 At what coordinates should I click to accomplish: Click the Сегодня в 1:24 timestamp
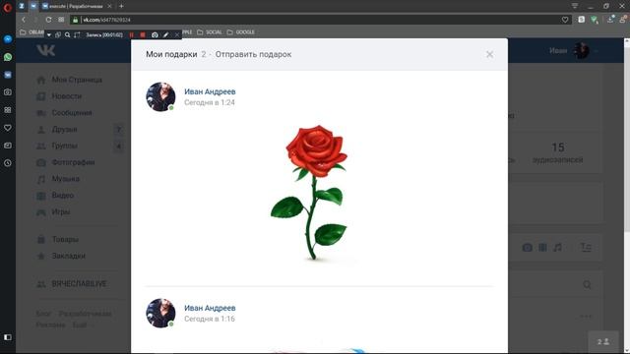tap(210, 102)
